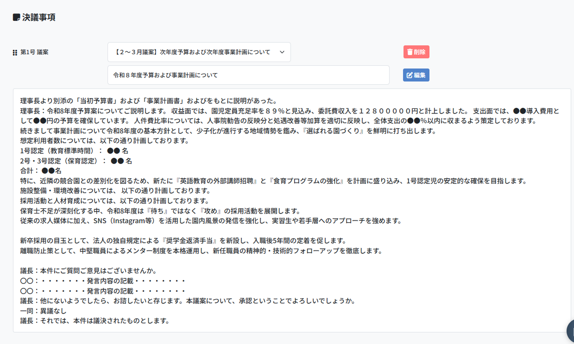Open the 議案 template selection dropdown
The width and height of the screenshot is (574, 344).
point(199,52)
